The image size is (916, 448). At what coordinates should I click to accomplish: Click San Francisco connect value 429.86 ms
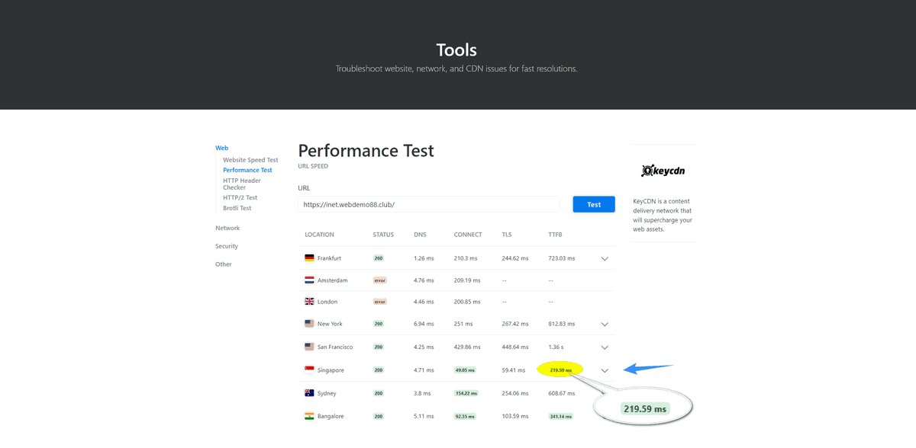point(468,347)
